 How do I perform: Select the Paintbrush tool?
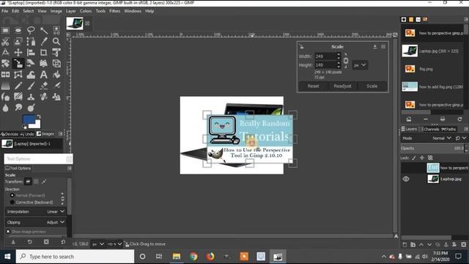point(31,86)
